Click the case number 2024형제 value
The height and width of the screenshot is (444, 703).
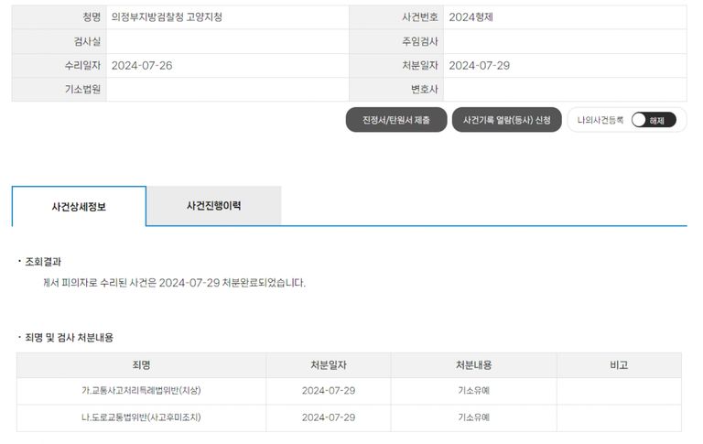pos(471,17)
